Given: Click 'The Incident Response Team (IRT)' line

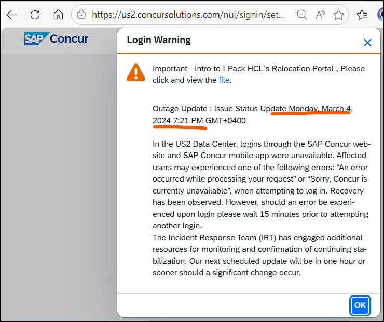Looking at the screenshot, I should point(257,238).
